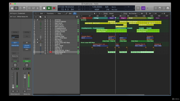
Task: Open the Note Pad icon
Action: click(160, 8)
